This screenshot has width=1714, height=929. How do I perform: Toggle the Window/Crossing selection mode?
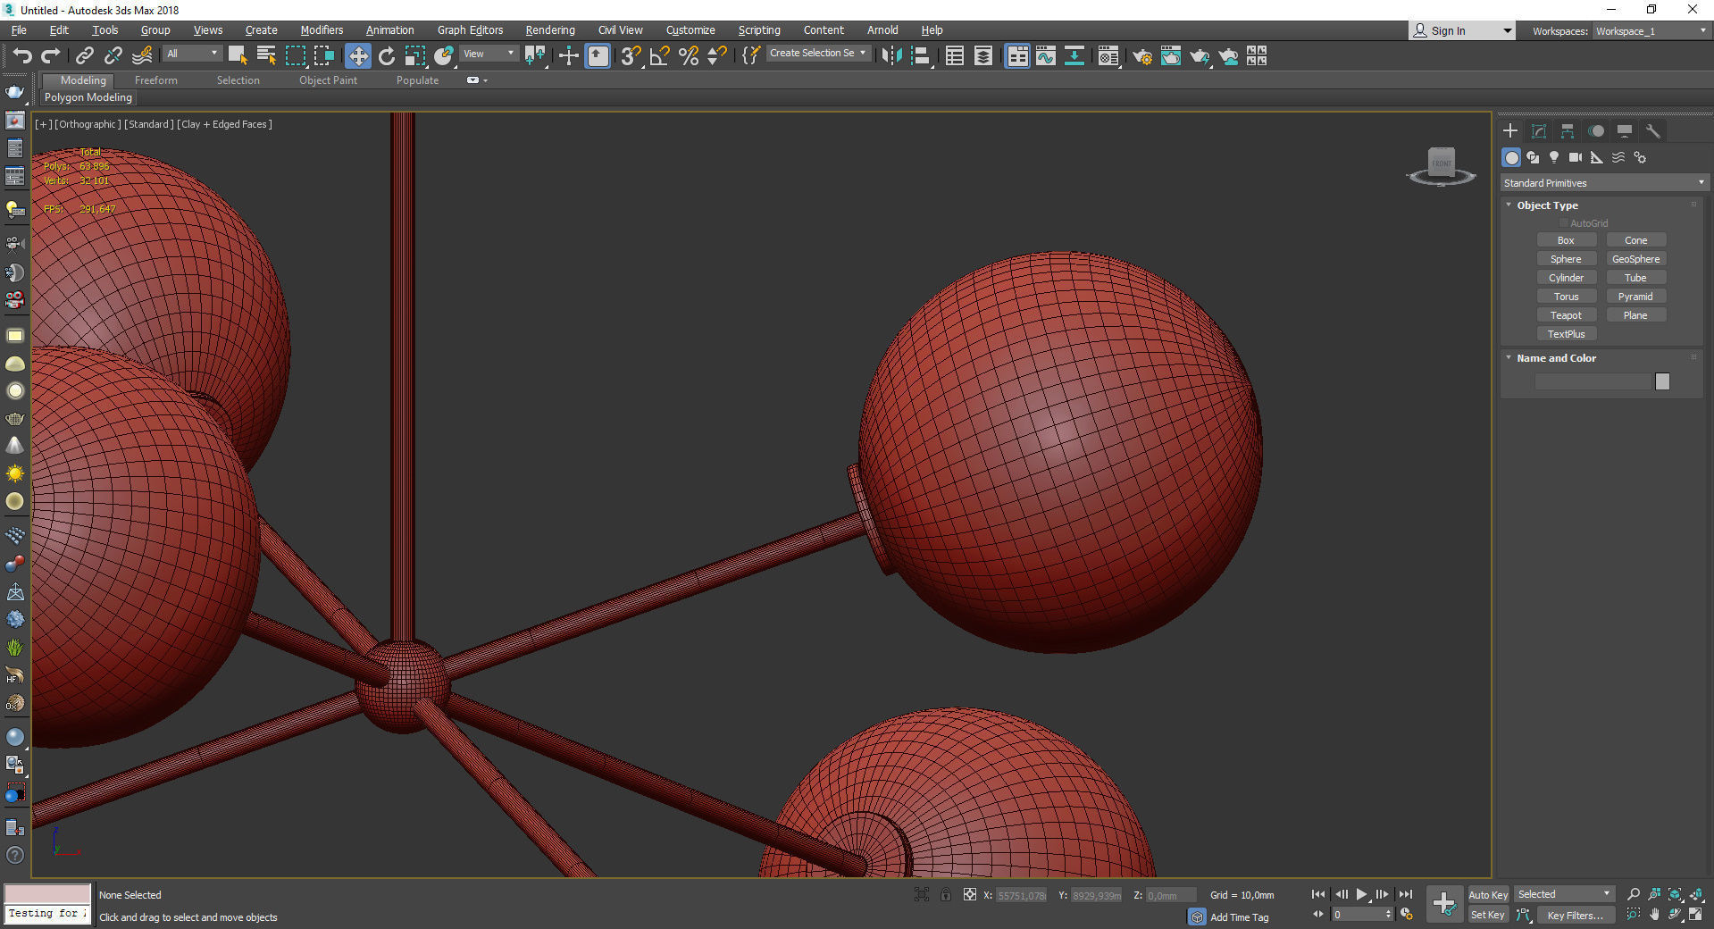(323, 55)
